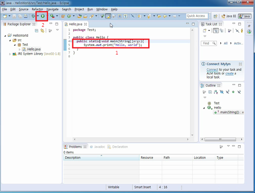Click the Back navigation arrow in the toolbar
Image resolution: width=255 pixels, height=193 pixels.
click(x=165, y=16)
